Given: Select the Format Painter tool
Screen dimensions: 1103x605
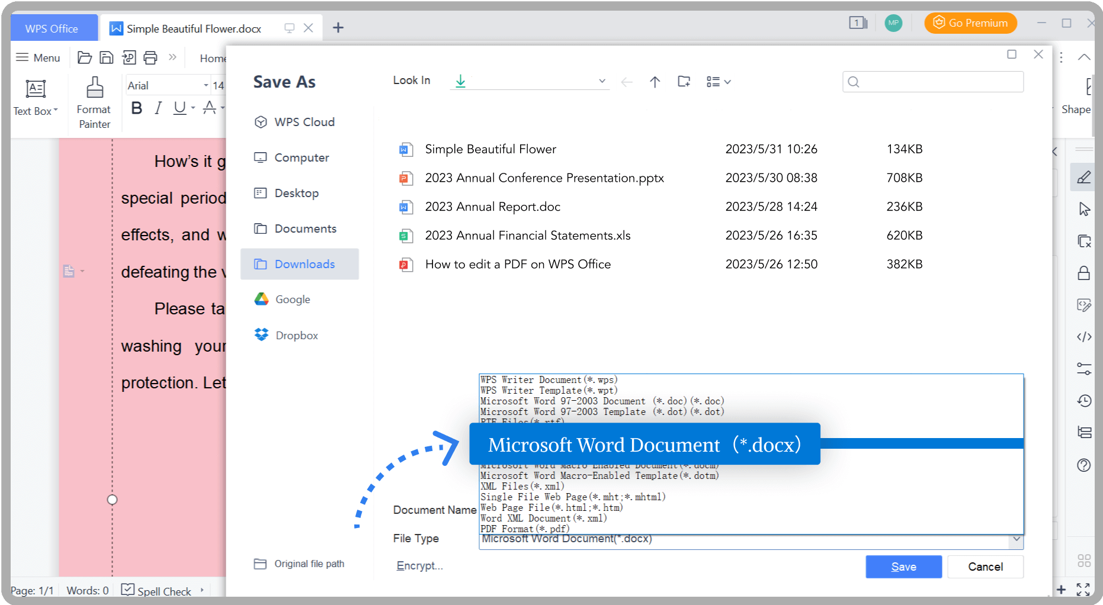Looking at the screenshot, I should (x=94, y=101).
